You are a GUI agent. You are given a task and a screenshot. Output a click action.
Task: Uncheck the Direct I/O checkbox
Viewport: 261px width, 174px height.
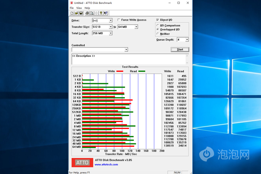158,20
